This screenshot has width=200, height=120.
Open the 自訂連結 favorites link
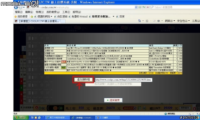61,17
